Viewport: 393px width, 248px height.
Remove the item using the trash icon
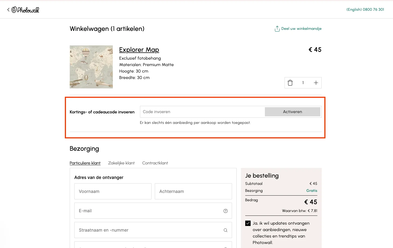[x=290, y=82]
